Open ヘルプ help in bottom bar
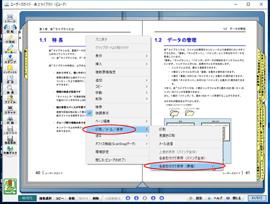Screen dimensions: 270x204 [215, 198]
